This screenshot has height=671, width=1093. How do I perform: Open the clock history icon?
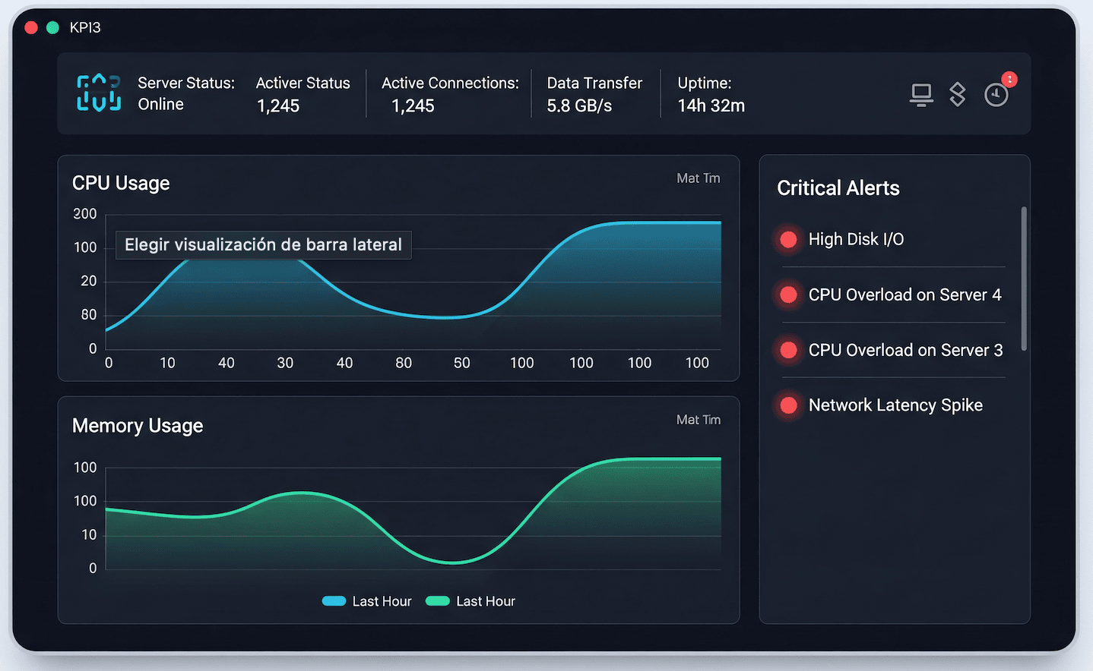coord(996,96)
